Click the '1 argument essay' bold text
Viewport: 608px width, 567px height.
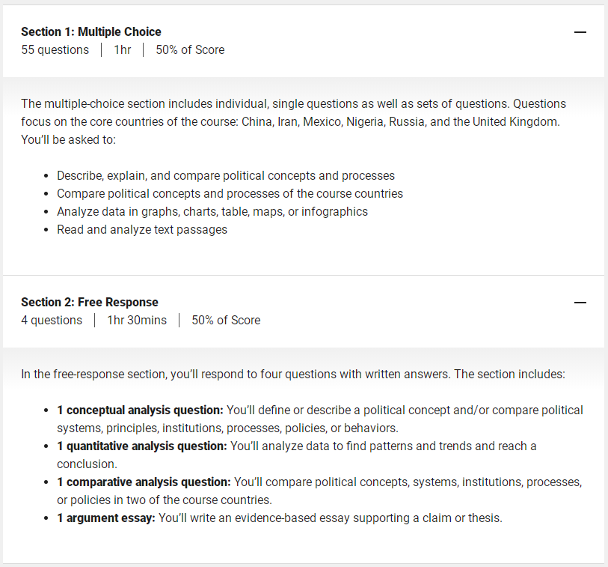pyautogui.click(x=106, y=518)
